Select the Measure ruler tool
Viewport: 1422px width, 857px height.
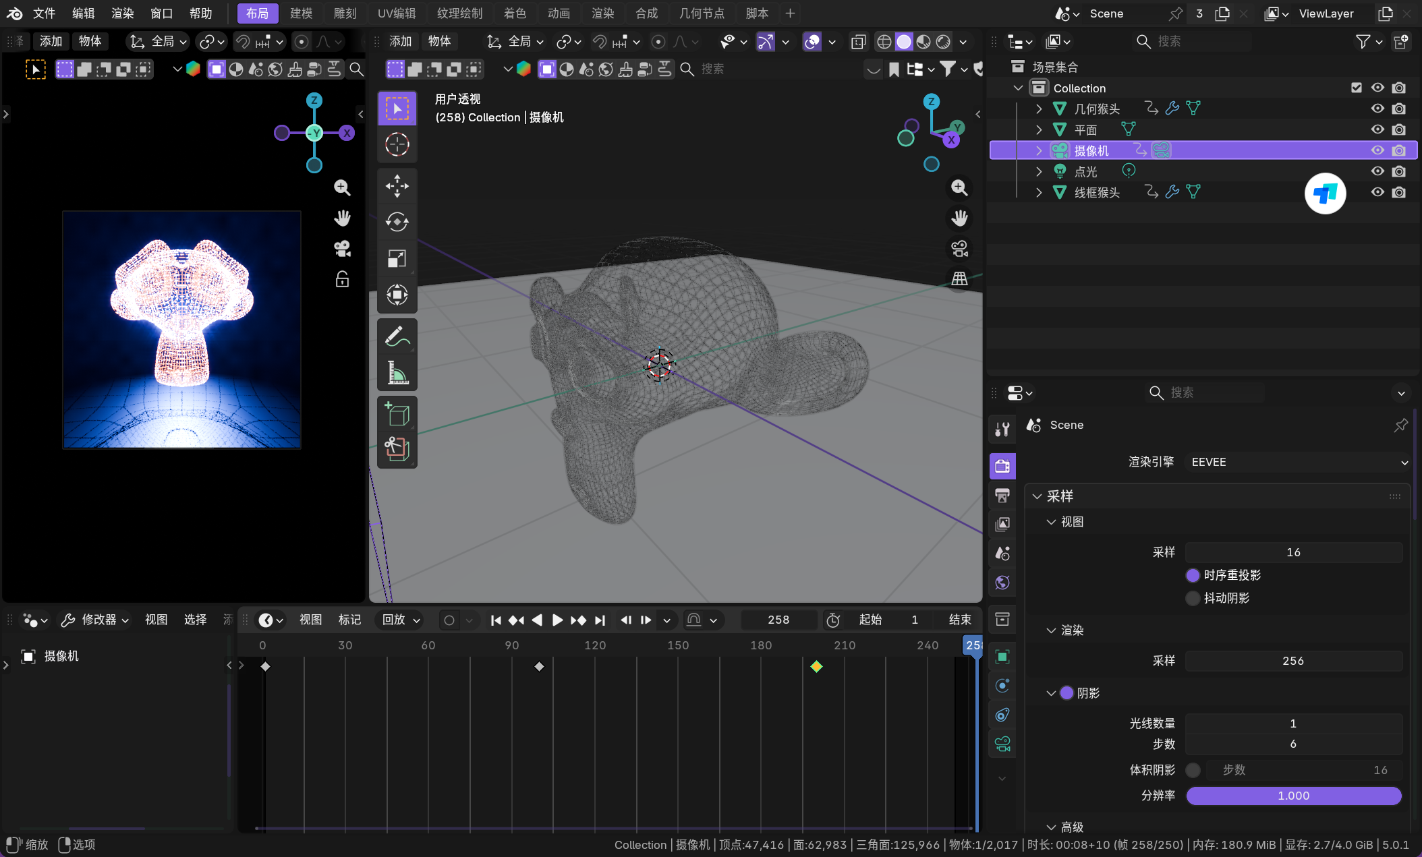click(x=397, y=373)
